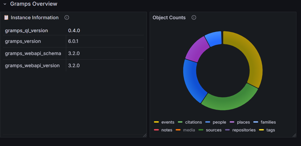Viewport: 301px width, 146px height.
Task: Enable the media legend series
Action: [x=189, y=130]
